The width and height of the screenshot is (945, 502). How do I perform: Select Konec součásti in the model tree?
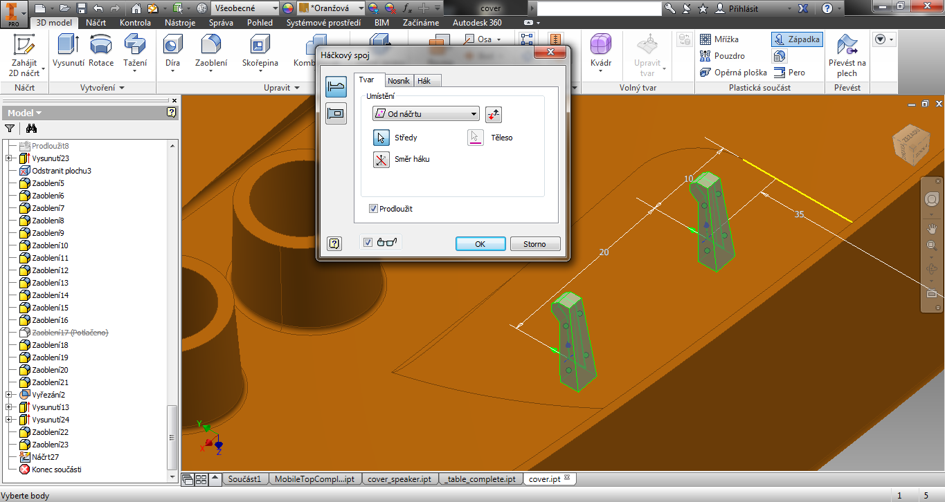56,470
